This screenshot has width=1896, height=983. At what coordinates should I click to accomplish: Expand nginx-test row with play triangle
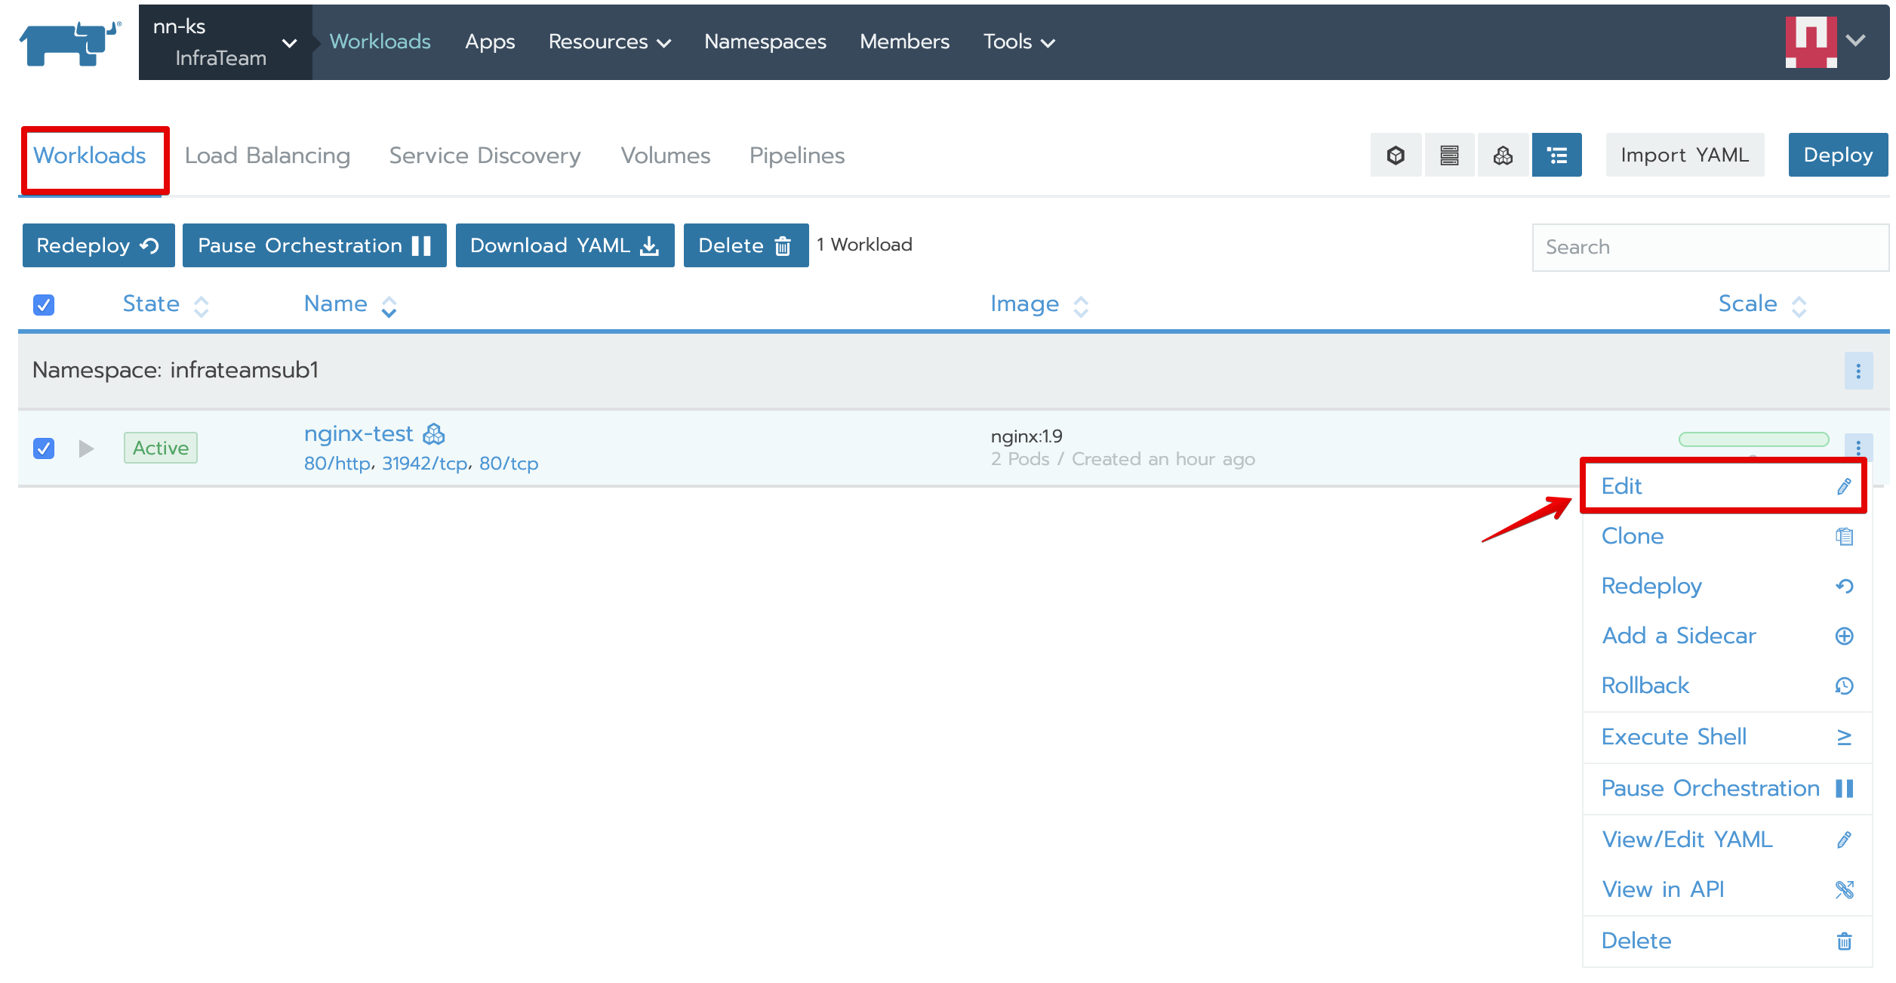86,448
